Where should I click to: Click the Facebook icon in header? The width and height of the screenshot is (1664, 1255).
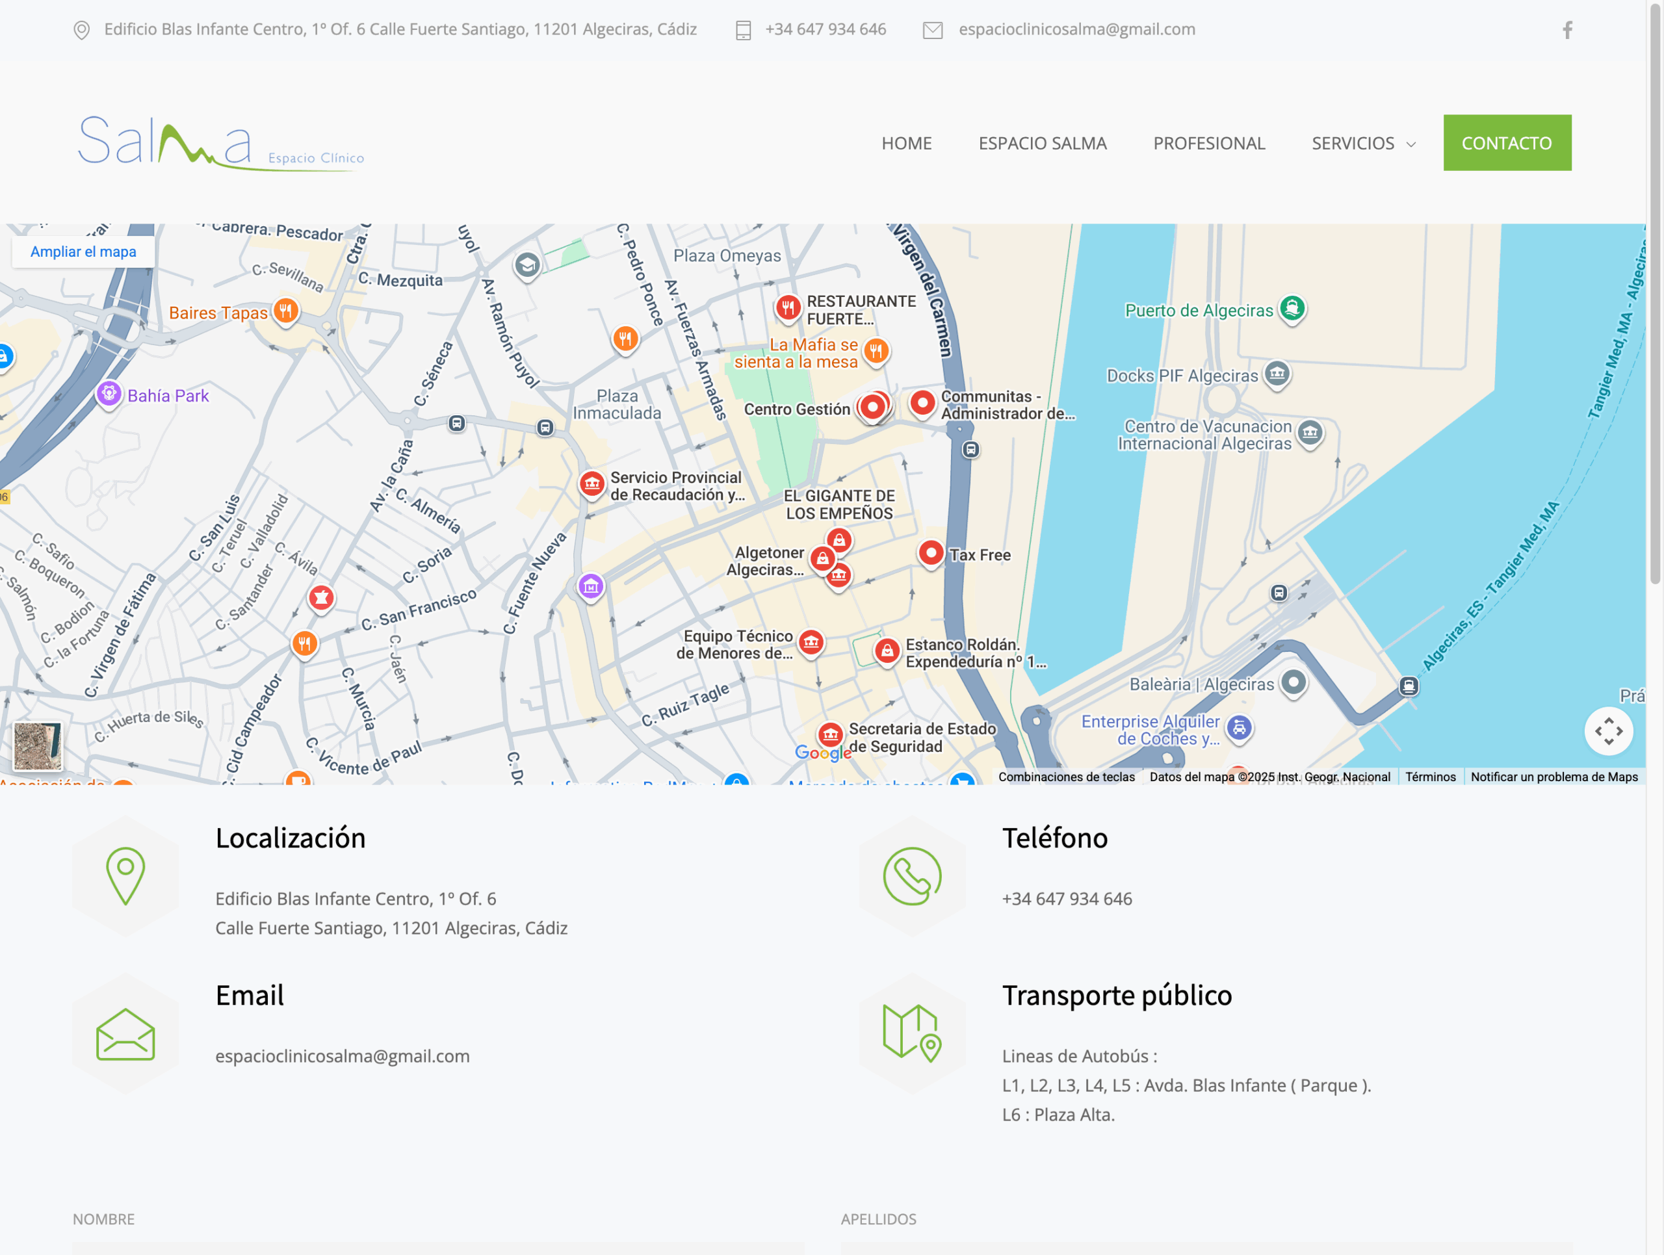coord(1567,30)
